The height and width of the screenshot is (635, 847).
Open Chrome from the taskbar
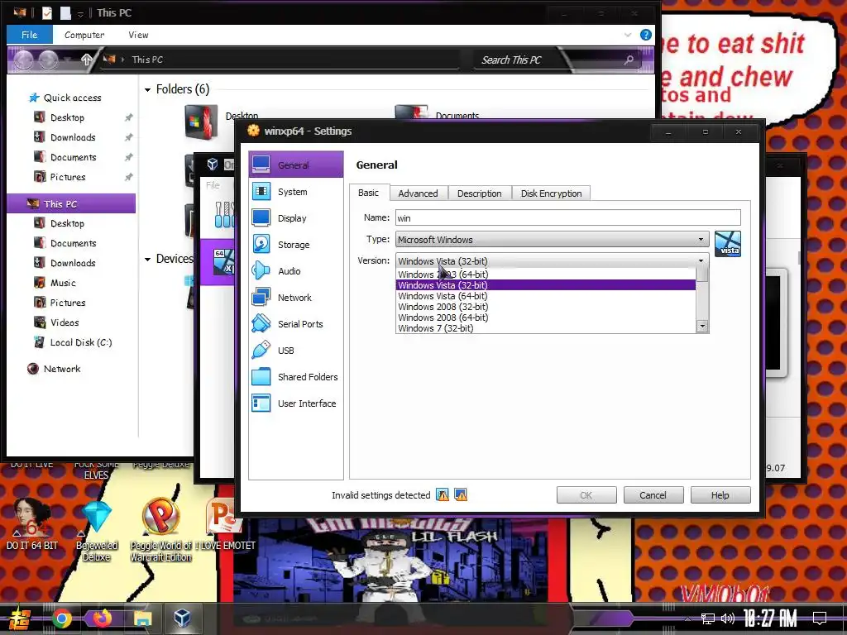[x=61, y=618]
